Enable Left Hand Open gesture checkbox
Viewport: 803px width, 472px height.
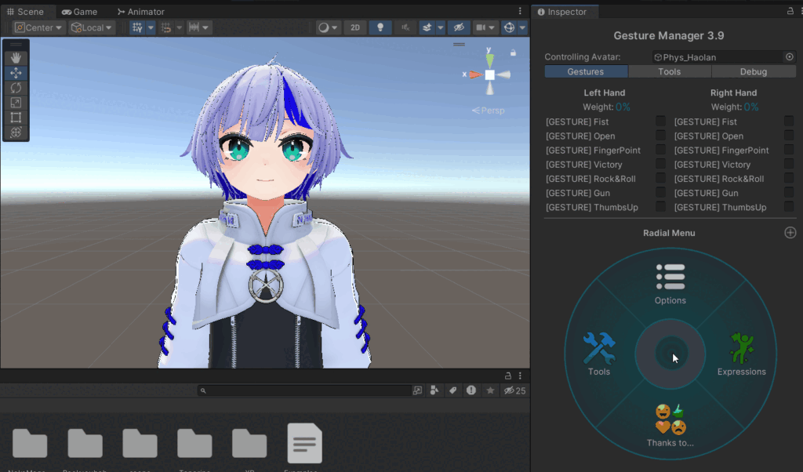pos(660,136)
